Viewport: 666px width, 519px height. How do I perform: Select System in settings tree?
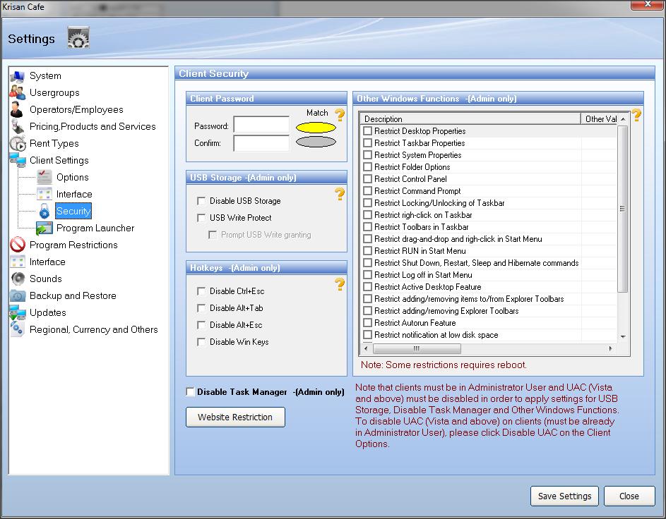pos(45,76)
